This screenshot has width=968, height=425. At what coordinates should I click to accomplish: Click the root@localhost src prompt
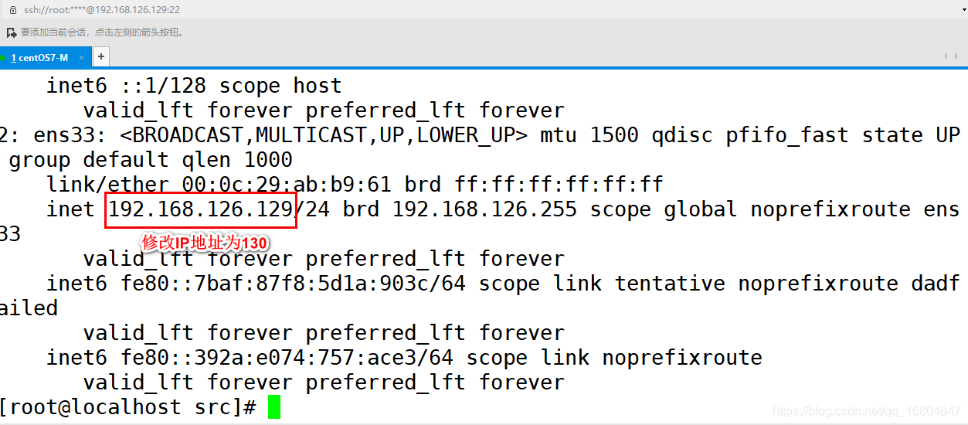click(x=127, y=407)
